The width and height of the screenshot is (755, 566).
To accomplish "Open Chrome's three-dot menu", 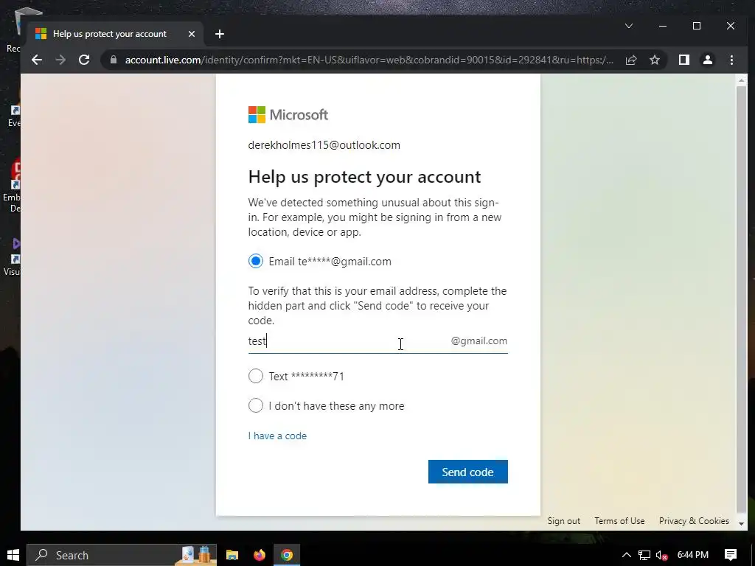I will click(731, 60).
